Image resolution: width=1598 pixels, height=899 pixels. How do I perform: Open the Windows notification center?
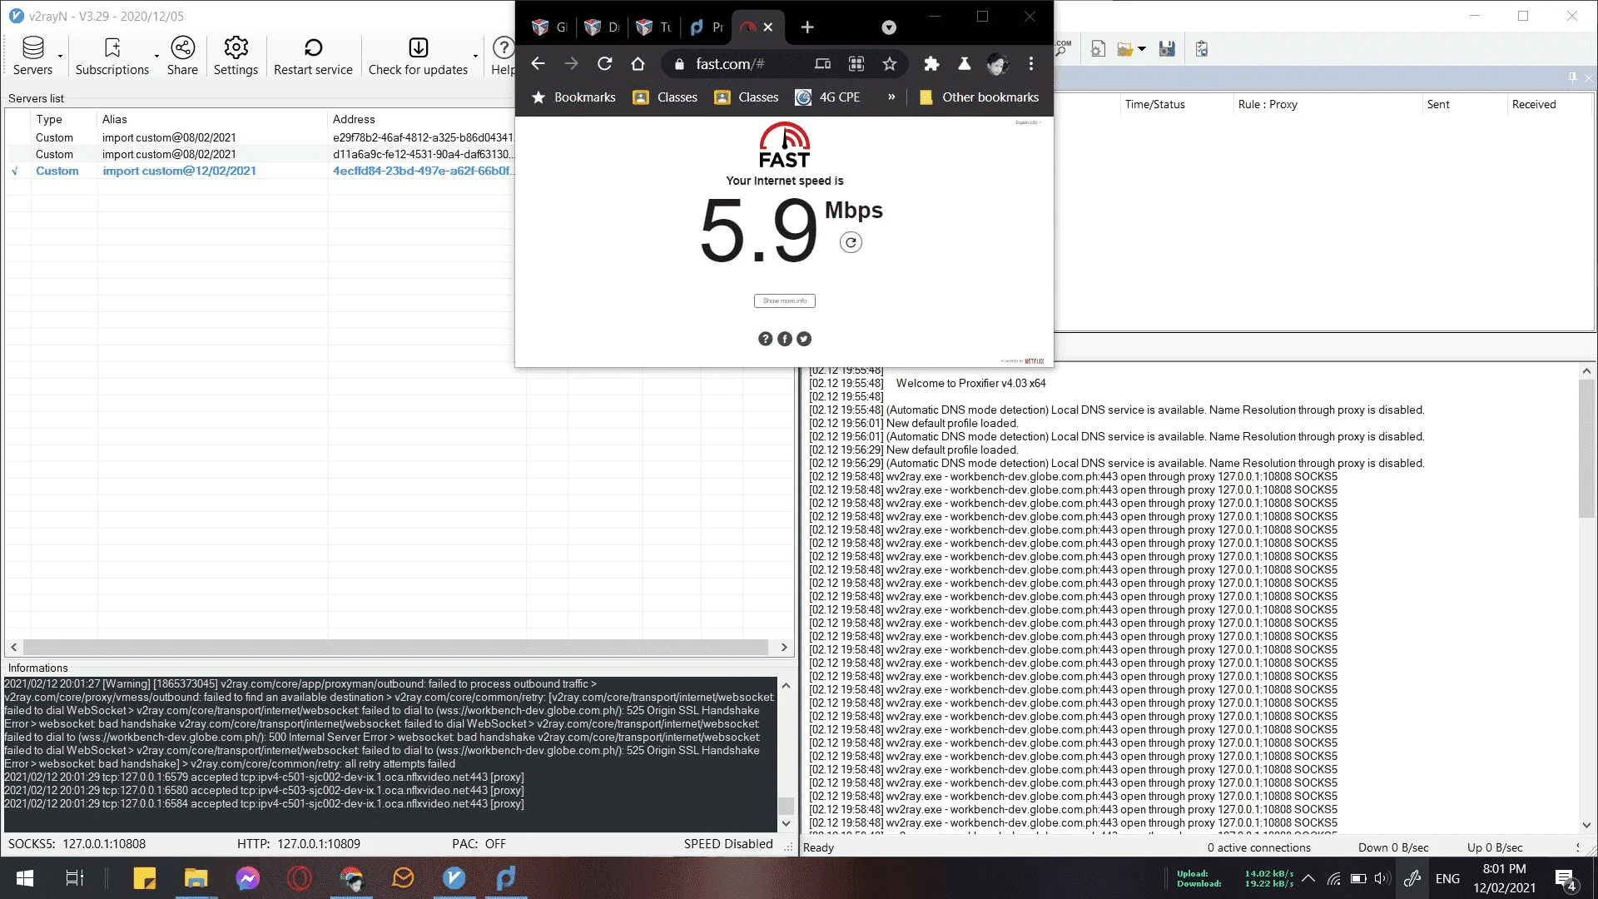1565,878
